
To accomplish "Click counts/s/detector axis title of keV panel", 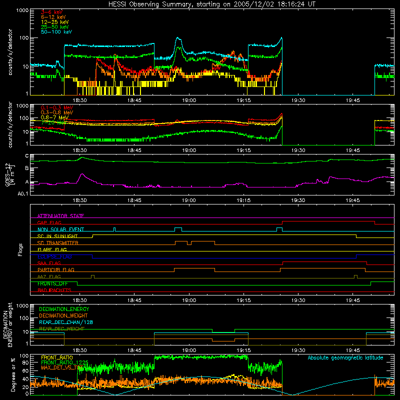I will 10,52.
